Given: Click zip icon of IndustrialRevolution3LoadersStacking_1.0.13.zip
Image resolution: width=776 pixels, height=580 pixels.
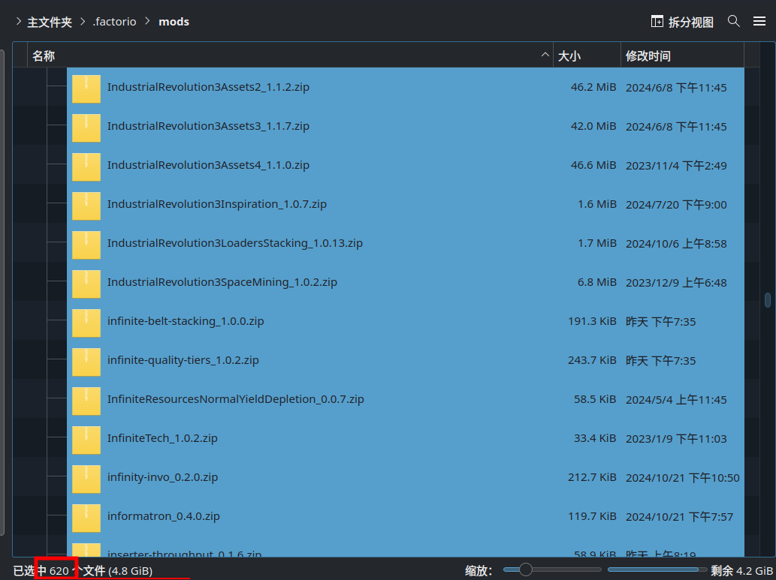Looking at the screenshot, I should [x=86, y=245].
